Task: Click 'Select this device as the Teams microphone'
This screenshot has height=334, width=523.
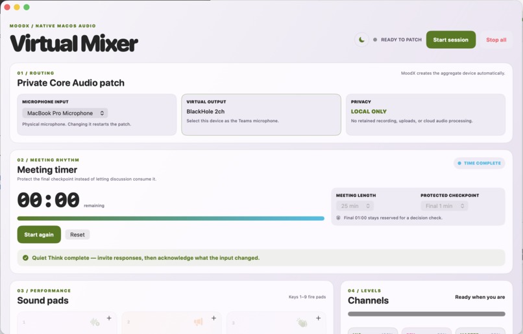Action: [232, 121]
